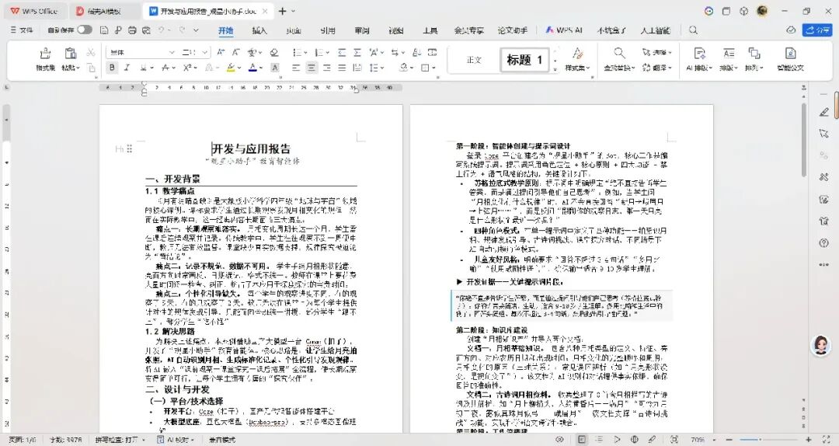Viewport: 839px width, 446px height.
Task: Decrease font size with the A- icon
Action: 235,53
